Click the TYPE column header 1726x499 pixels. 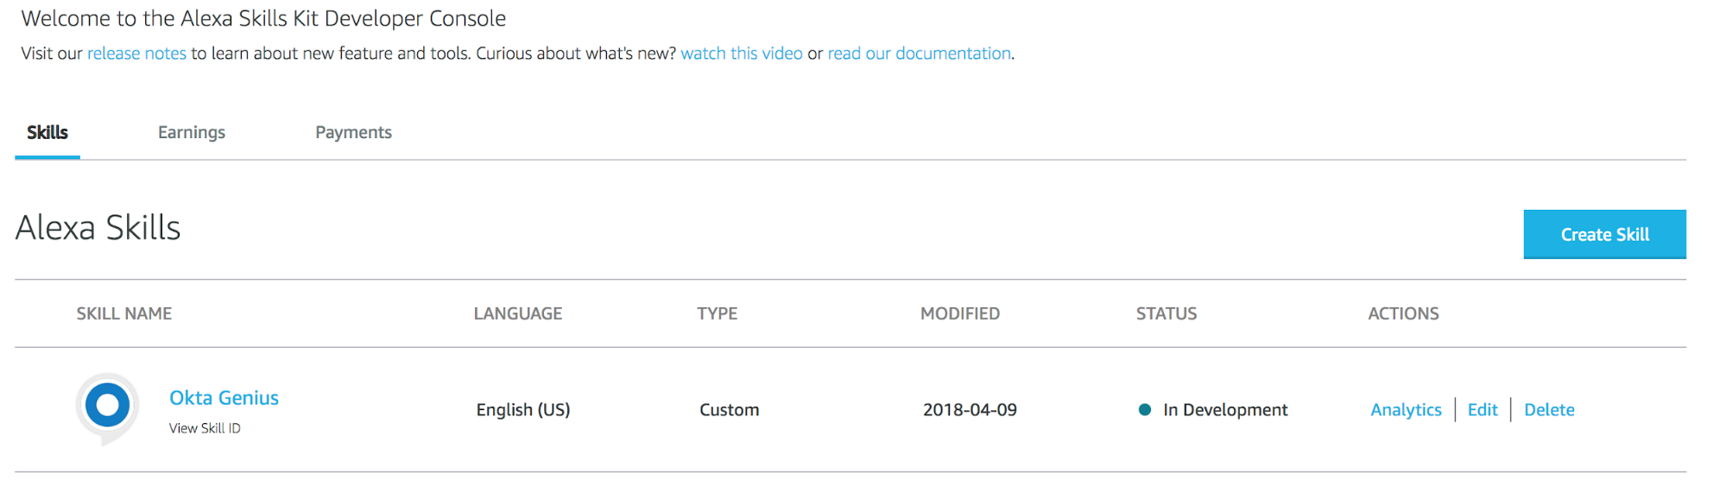(718, 313)
